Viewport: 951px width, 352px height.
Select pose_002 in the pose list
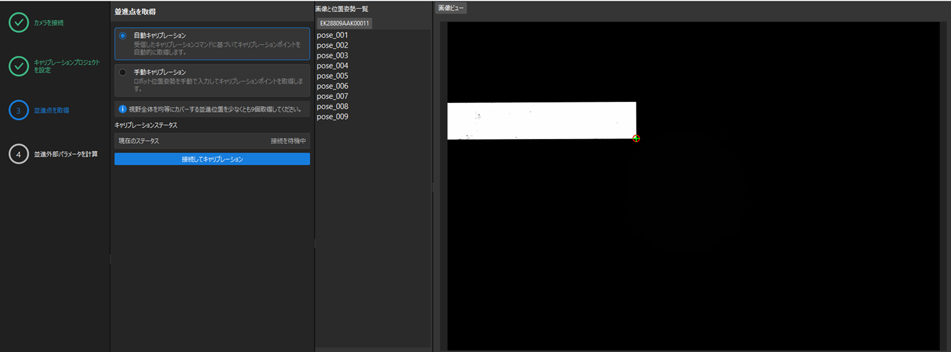click(332, 45)
